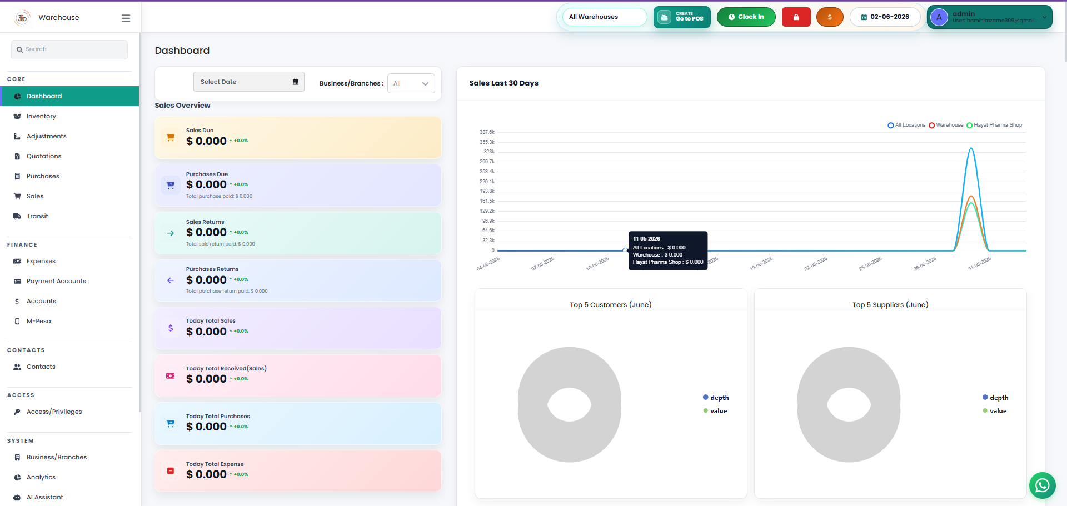Toggle the sidebar hamburger menu icon
Image resolution: width=1067 pixels, height=506 pixels.
point(126,18)
